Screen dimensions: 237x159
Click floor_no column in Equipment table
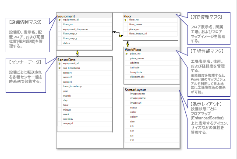pos(68,24)
